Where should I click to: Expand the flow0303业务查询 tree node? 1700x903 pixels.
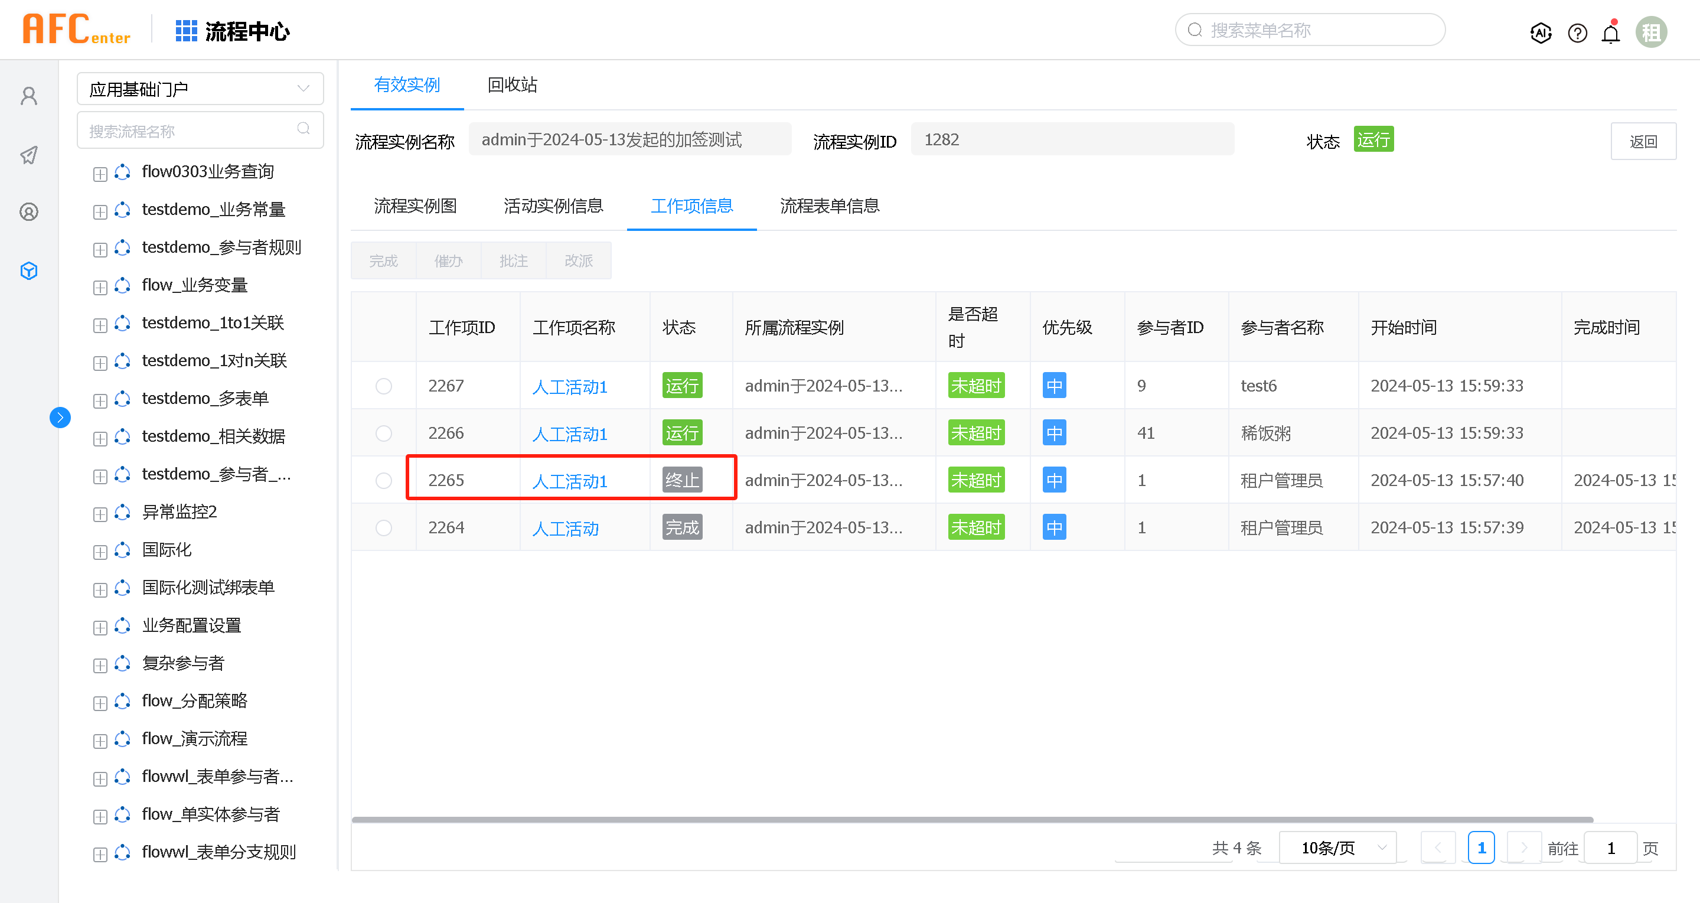(x=100, y=174)
